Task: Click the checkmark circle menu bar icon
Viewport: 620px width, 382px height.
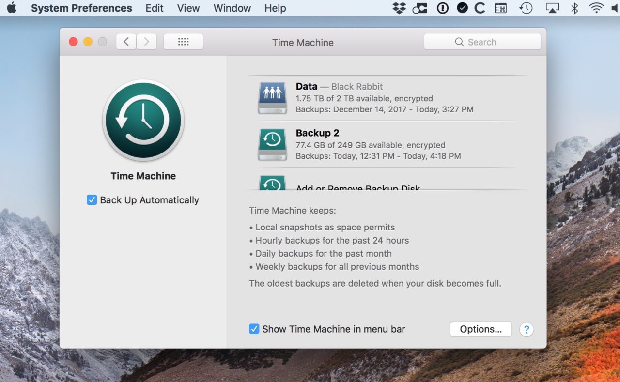Action: [462, 8]
